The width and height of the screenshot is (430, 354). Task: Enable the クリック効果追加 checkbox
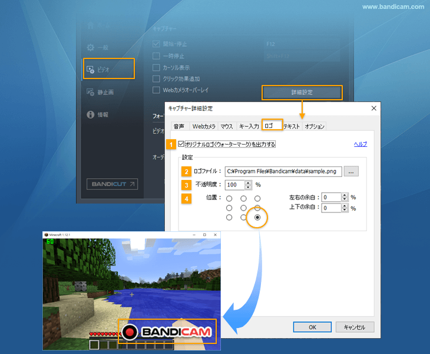(156, 79)
